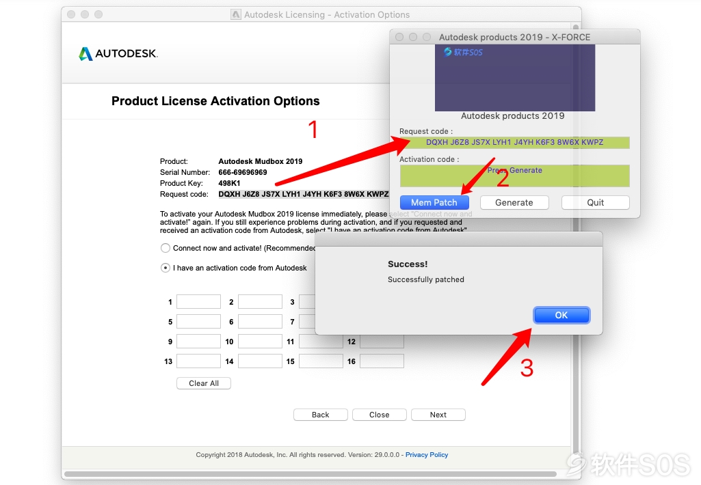701x485 pixels.
Task: Click the X-FORCE banner image
Action: point(515,78)
